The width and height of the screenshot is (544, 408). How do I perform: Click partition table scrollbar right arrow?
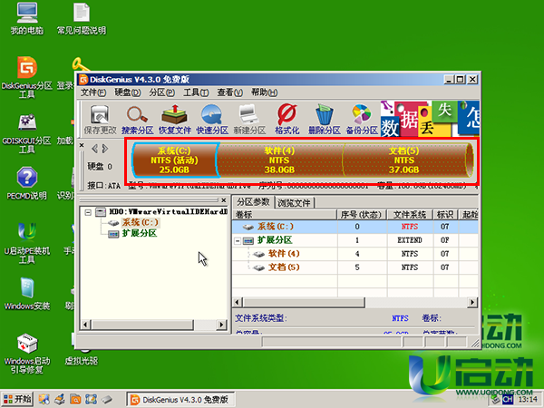(x=472, y=302)
